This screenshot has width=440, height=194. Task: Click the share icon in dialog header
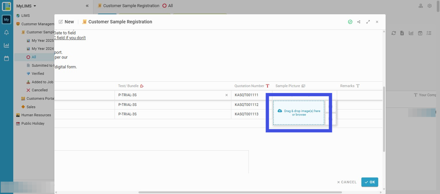(359, 22)
